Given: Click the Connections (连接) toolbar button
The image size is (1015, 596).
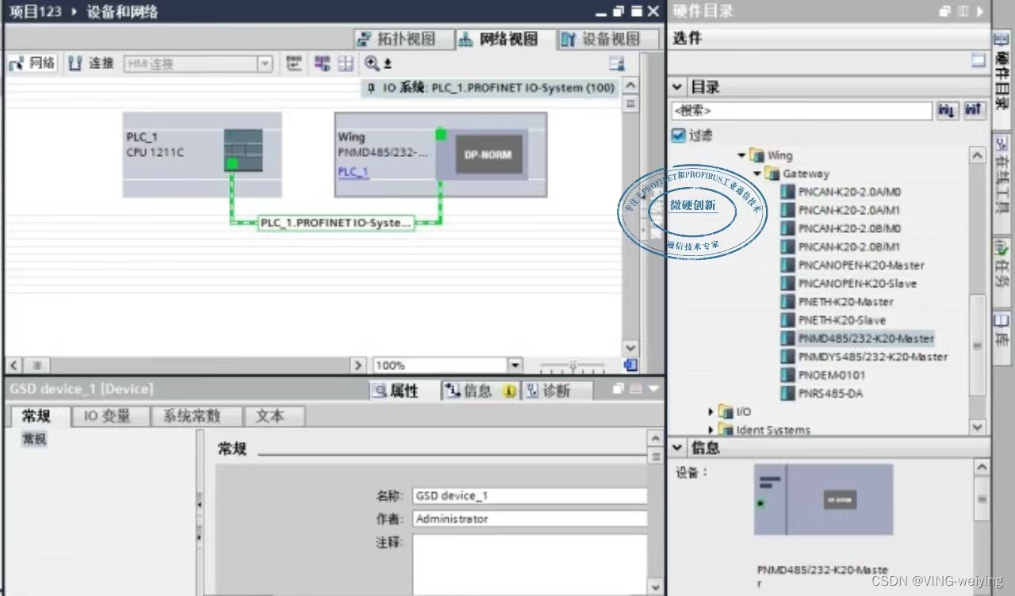Looking at the screenshot, I should pyautogui.click(x=92, y=63).
